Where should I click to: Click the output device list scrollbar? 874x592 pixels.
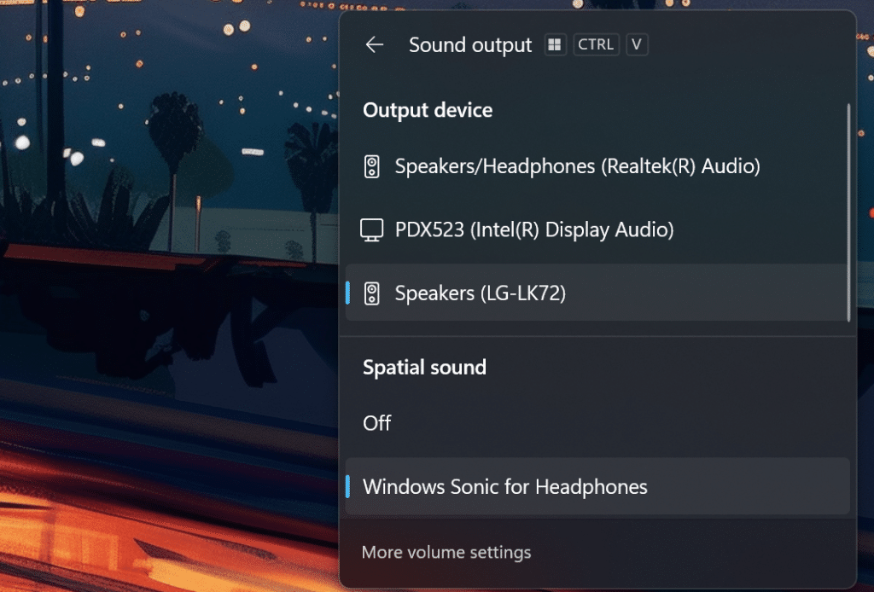[849, 212]
